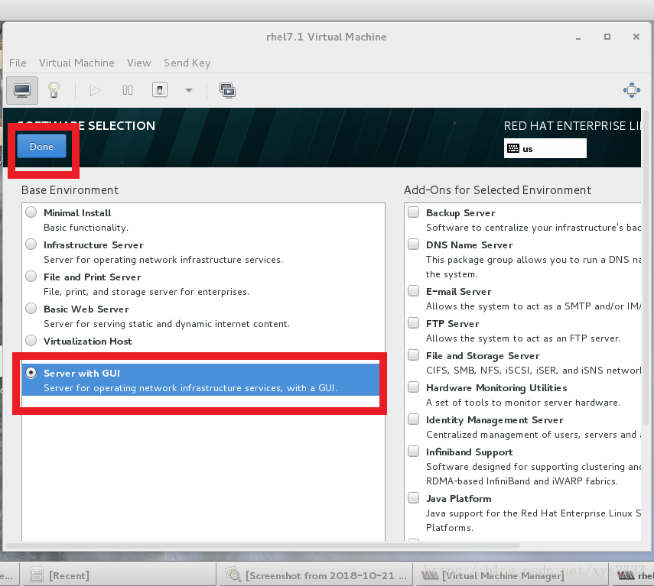The height and width of the screenshot is (586, 654).
Task: Tick the E-mail Server checkbox
Action: click(413, 291)
